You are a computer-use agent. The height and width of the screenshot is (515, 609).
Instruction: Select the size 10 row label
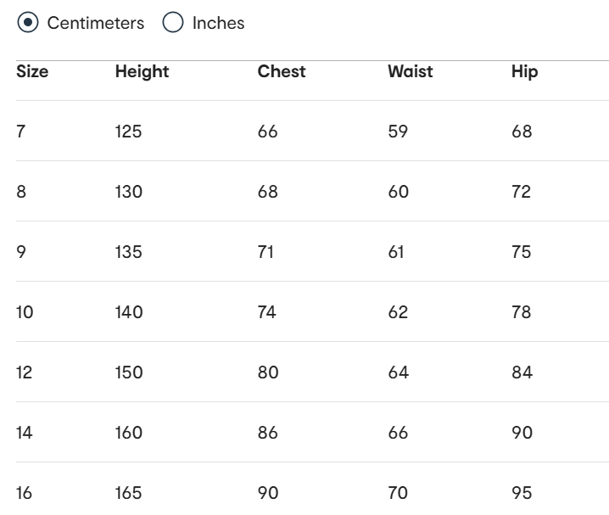pos(25,312)
